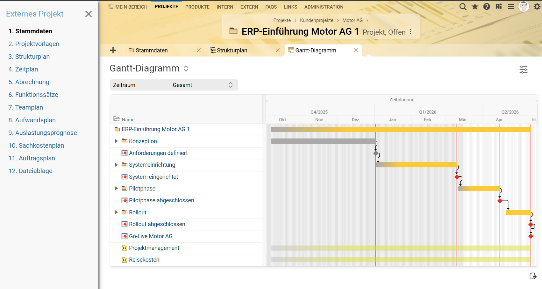Expand the Pilotphase row
542x289 pixels.
click(x=116, y=188)
